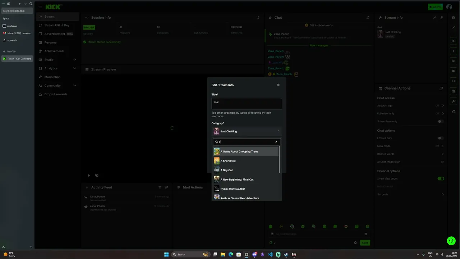Toggle Emotes only chat

(441, 138)
